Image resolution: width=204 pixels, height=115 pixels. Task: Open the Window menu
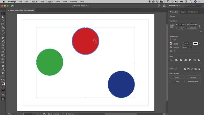73,2
